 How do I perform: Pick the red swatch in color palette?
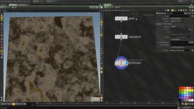tap(180, 88)
